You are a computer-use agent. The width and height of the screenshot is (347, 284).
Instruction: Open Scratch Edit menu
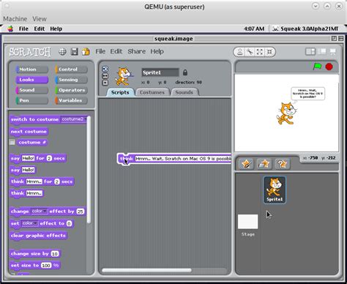[116, 51]
